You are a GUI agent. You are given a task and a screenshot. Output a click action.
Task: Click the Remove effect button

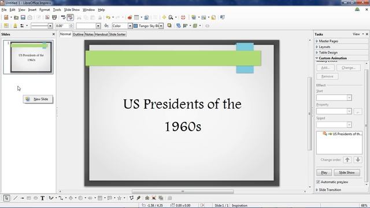click(327, 76)
